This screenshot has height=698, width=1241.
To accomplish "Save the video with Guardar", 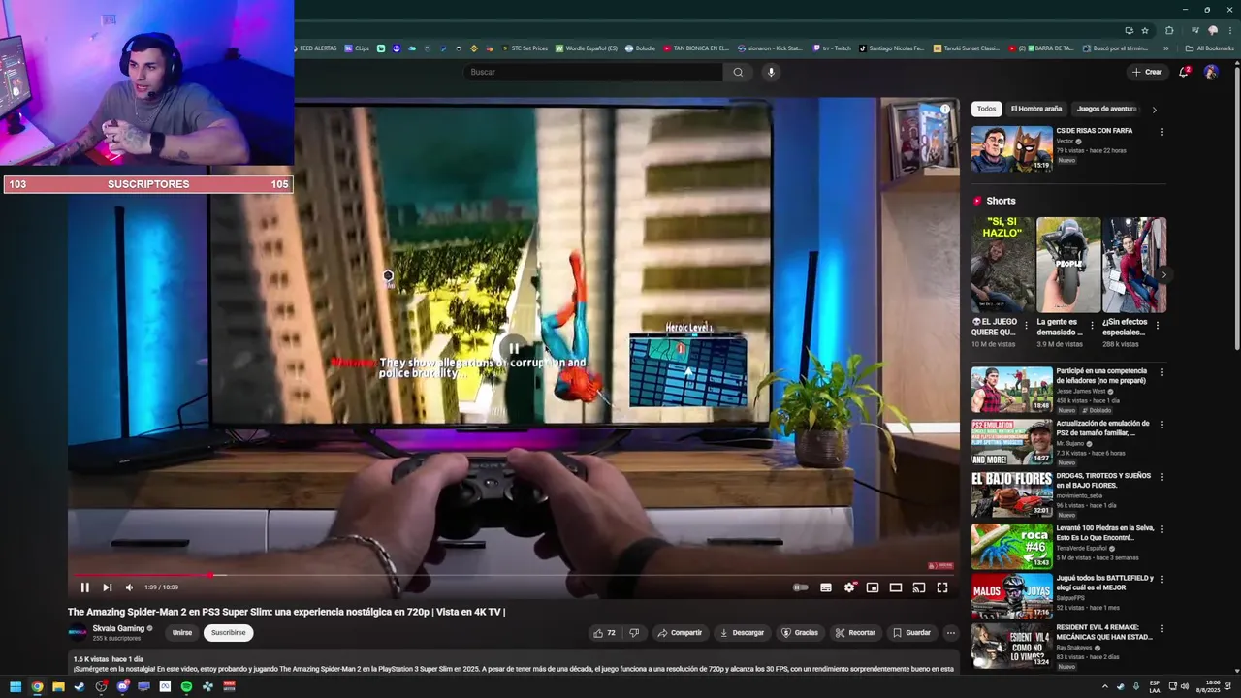I will (x=911, y=633).
